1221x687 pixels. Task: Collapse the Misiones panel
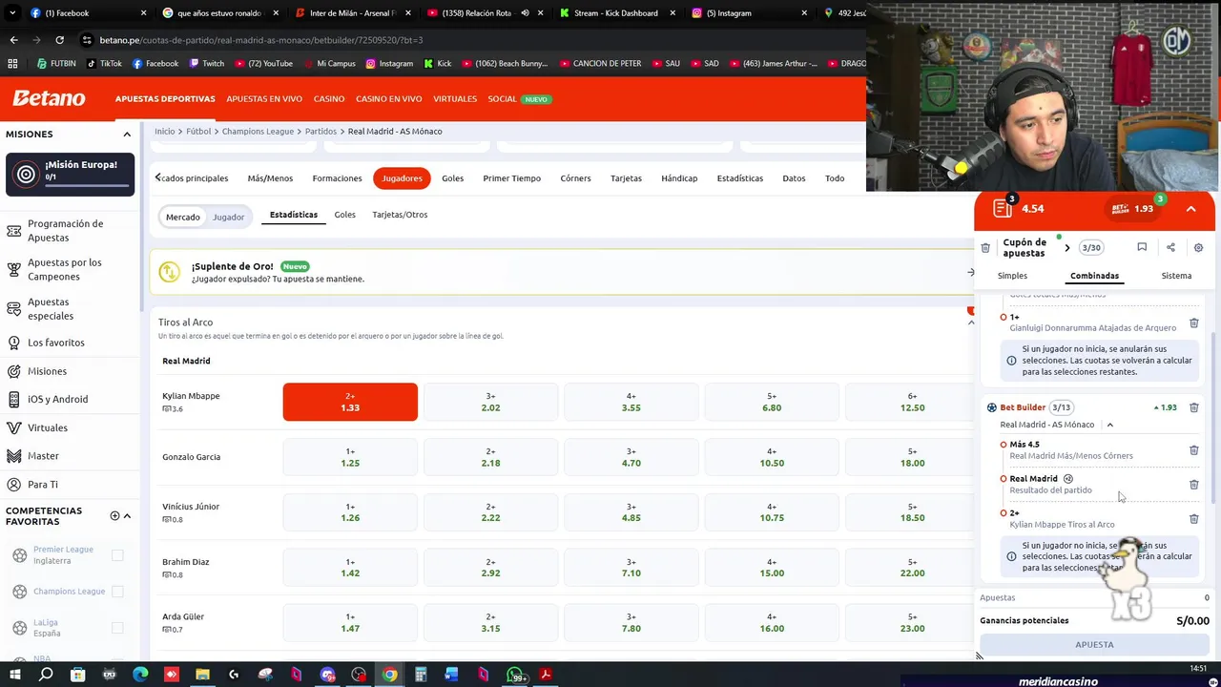127,135
